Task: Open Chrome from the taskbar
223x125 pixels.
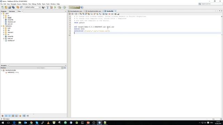Action: point(31,123)
